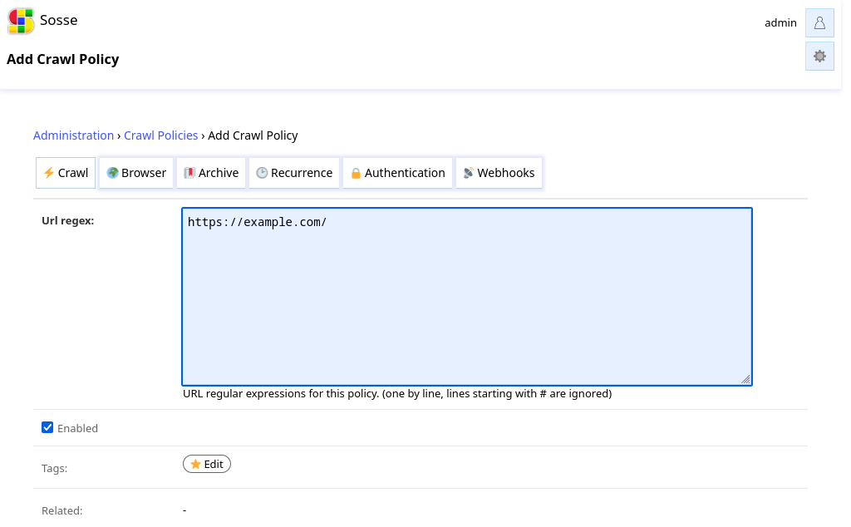Go to the Administration breadcrumb link
The width and height of the screenshot is (851, 527).
tap(73, 135)
